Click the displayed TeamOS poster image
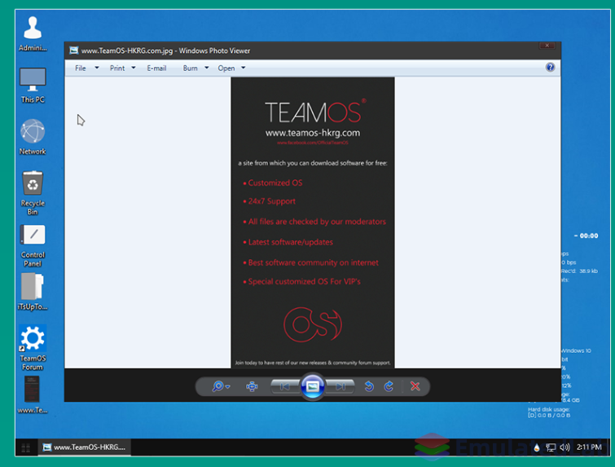Screen dimensions: 615x467 [313, 222]
